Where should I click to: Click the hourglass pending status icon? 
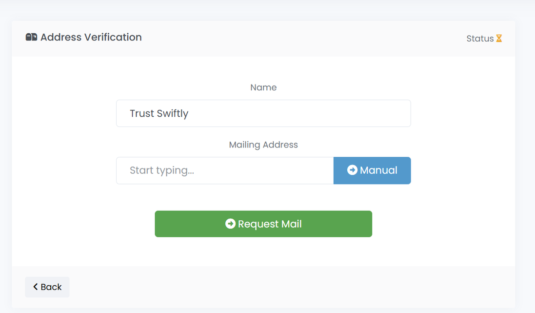click(499, 39)
